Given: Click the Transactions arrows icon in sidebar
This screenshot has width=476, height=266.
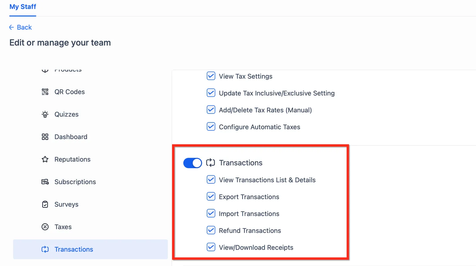Looking at the screenshot, I should [45, 249].
